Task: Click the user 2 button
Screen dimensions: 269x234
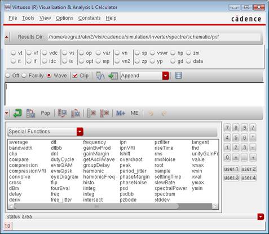Action: click(x=249, y=169)
